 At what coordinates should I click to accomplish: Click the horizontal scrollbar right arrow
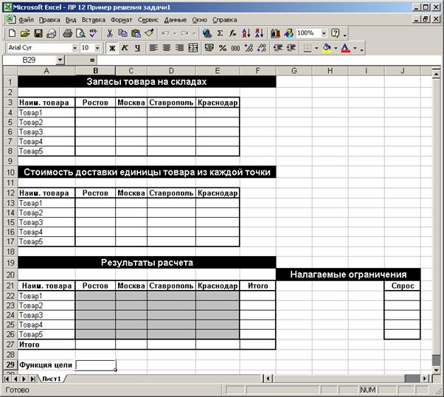tap(424, 379)
